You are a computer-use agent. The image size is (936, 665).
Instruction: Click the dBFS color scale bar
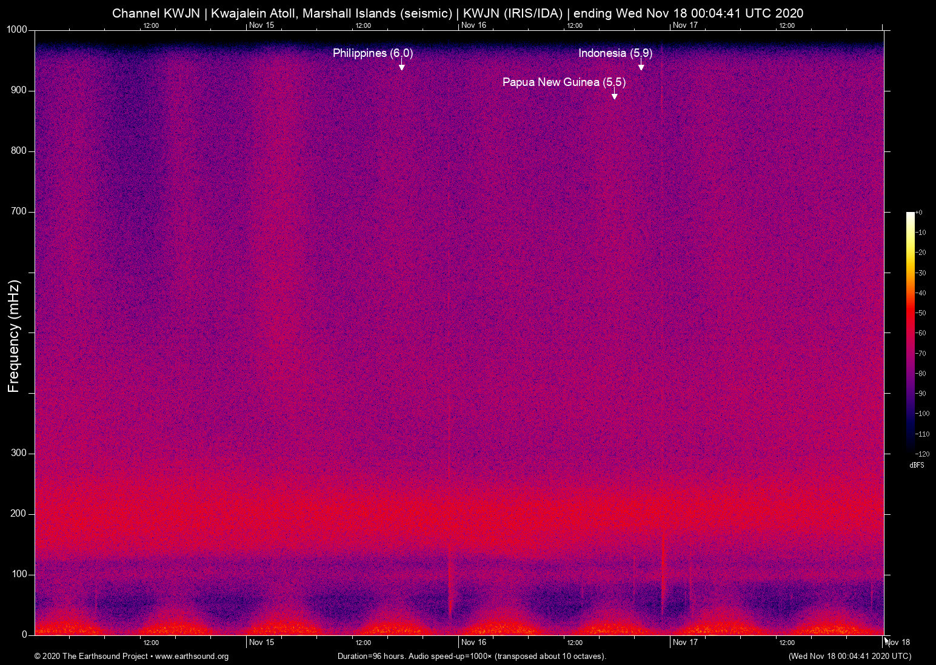910,332
